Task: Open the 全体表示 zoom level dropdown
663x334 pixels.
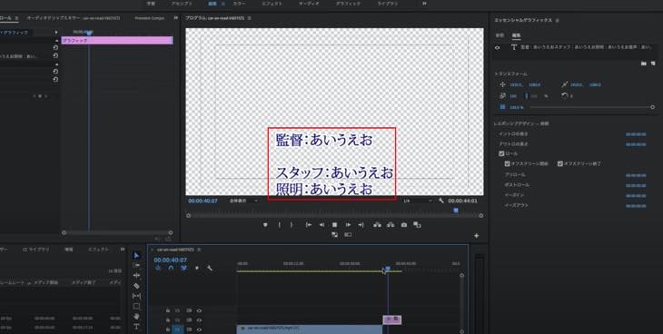Action: [x=243, y=201]
